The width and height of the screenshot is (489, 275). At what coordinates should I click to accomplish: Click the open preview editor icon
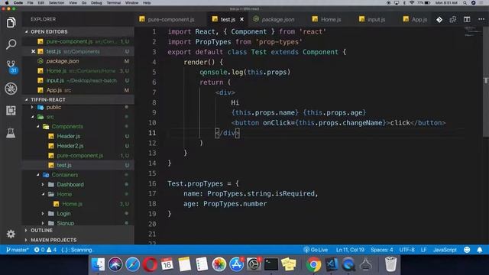453,20
